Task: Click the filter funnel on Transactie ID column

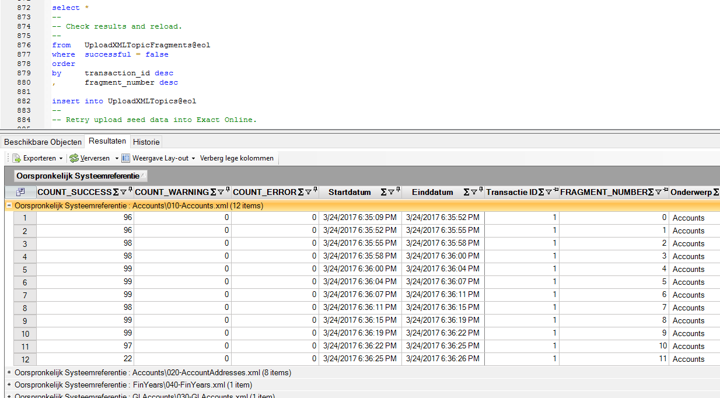Action: click(x=549, y=192)
